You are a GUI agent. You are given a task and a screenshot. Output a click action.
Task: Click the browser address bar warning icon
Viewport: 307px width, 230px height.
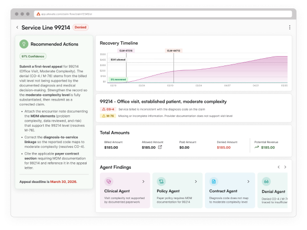pos(38,14)
